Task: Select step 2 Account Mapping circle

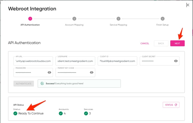Action: [74, 19]
